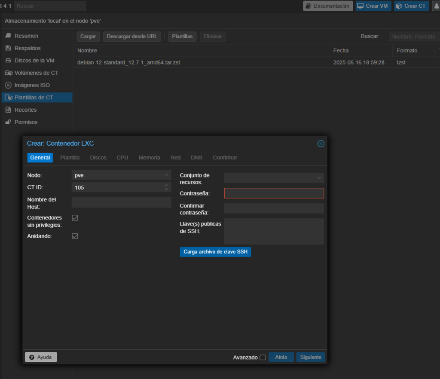
Task: Enable the Avanzado checkbox
Action: coord(263,358)
